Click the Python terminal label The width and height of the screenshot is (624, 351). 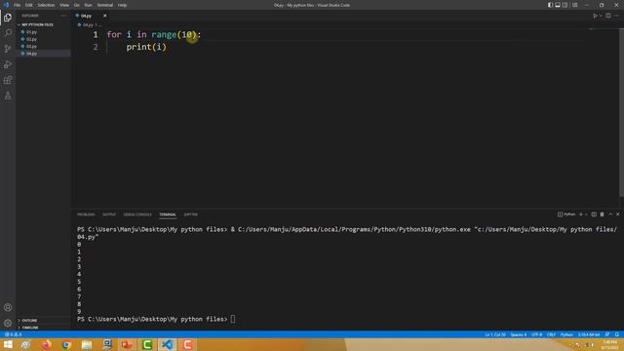point(566,214)
